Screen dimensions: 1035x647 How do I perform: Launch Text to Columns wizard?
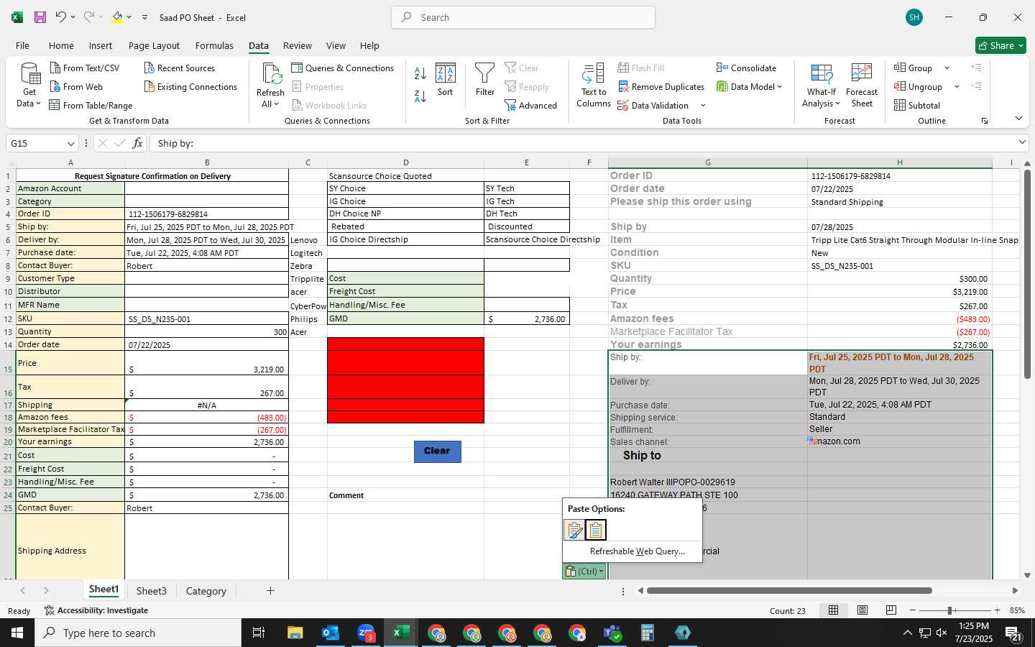[594, 85]
